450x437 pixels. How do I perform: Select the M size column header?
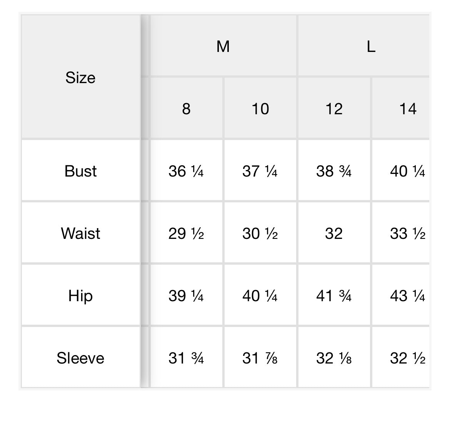pos(223,47)
